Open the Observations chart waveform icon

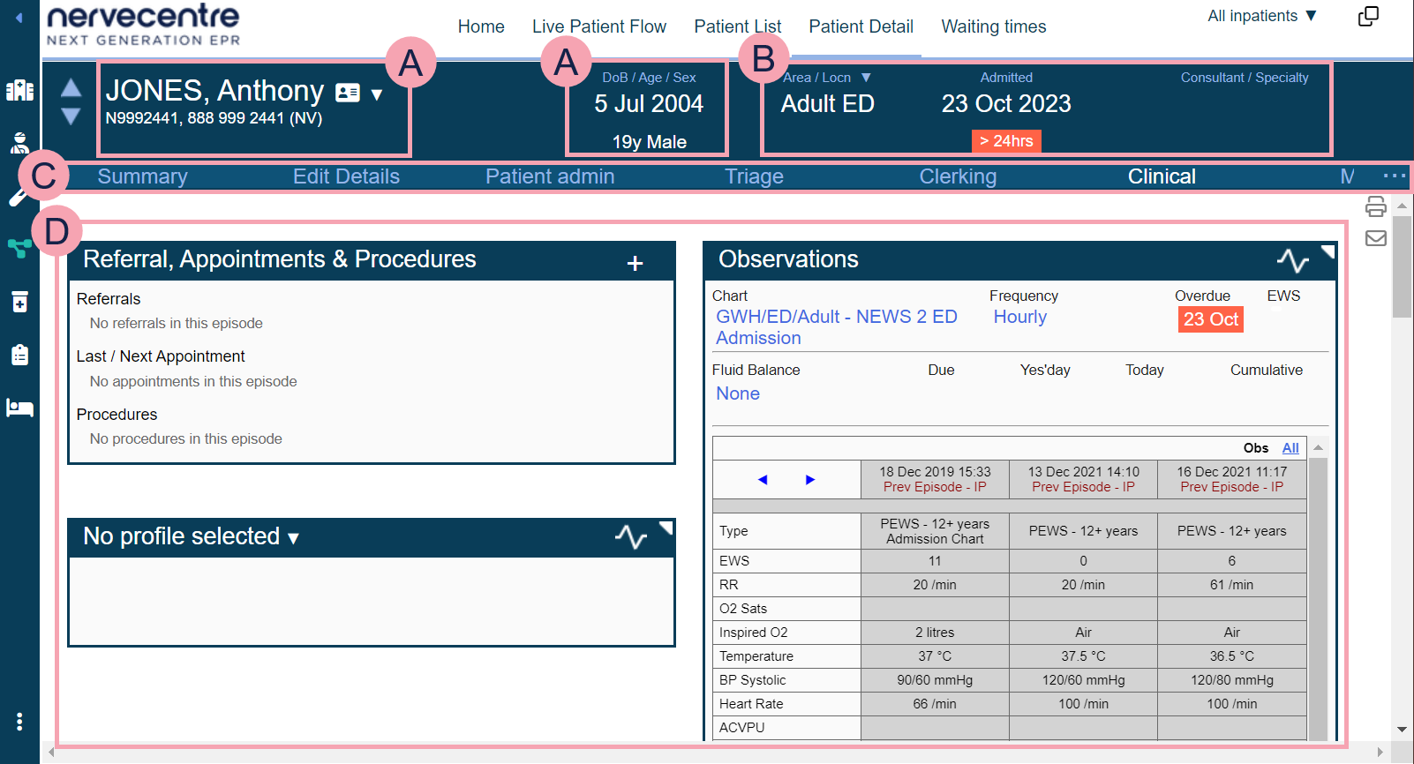click(1292, 260)
